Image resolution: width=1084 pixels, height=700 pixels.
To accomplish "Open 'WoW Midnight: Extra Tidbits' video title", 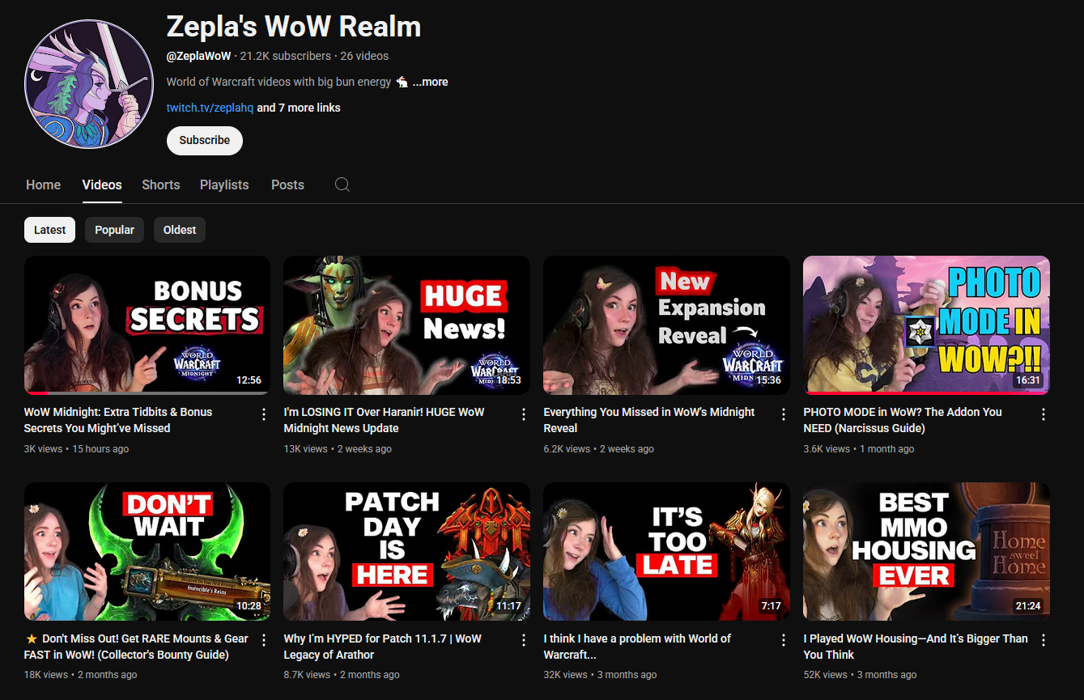I will coord(118,420).
